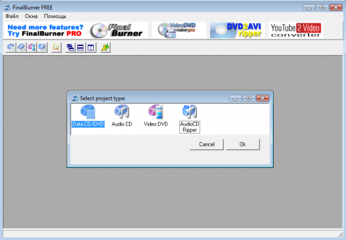Maximize the Select project type dialog
The image size is (346, 240).
click(x=249, y=98)
